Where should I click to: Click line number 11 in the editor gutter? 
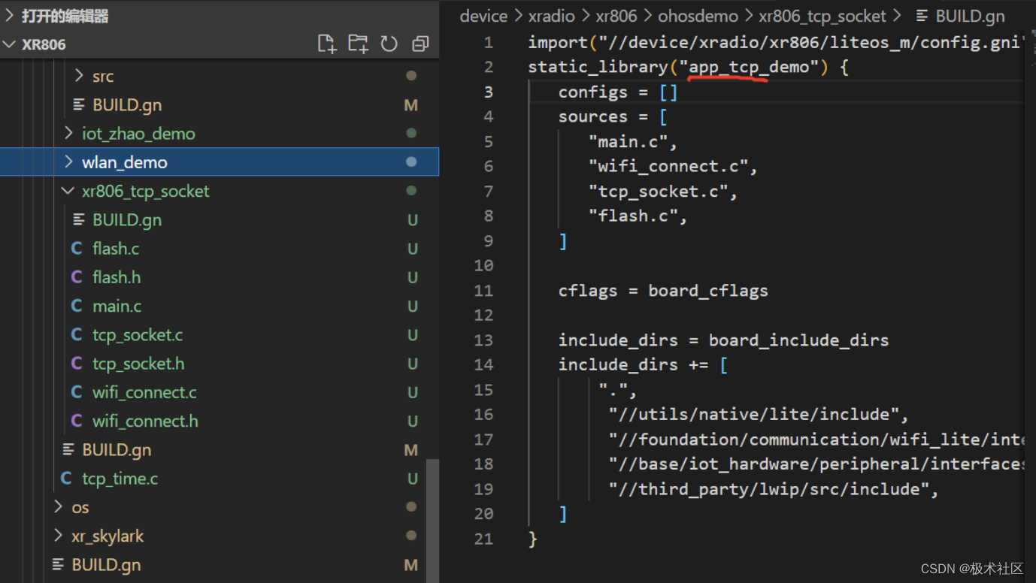click(x=484, y=291)
